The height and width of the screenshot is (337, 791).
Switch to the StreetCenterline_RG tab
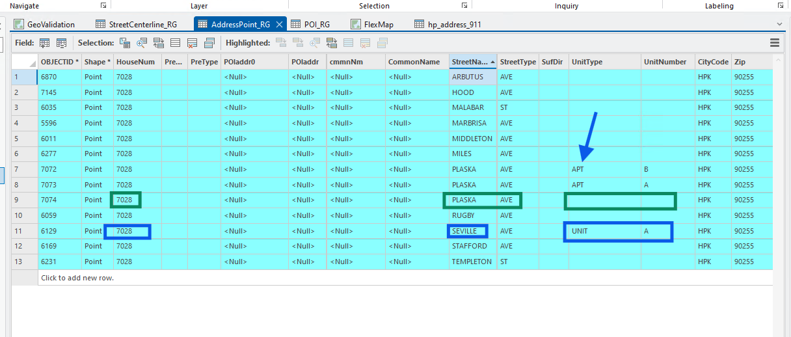point(136,25)
